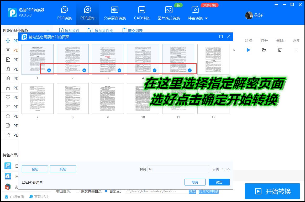Image resolution: width=305 pixels, height=202 pixels.
Task: Collapse the PDF的其他操作 panel chevron
Action: point(48,30)
